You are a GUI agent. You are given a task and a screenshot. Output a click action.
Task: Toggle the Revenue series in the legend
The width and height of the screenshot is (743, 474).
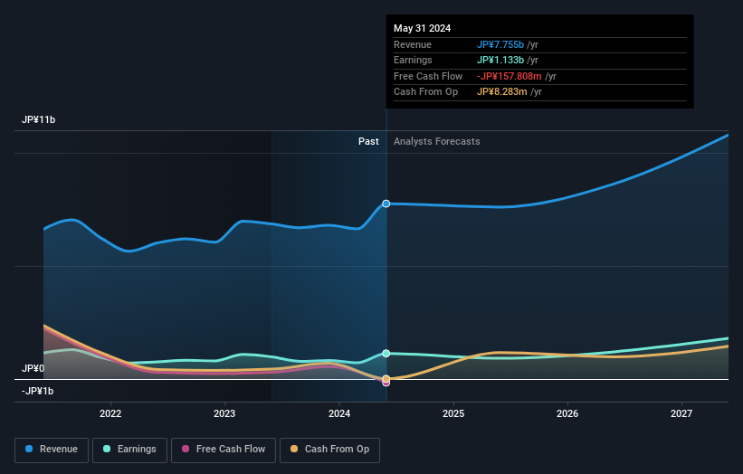[52, 450]
